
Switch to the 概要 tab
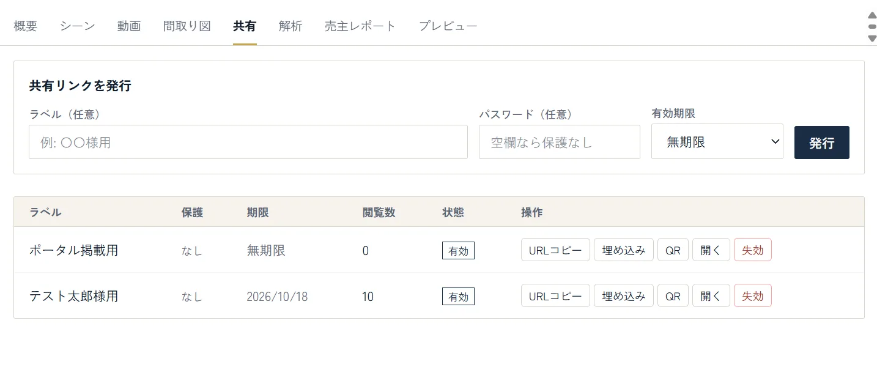tap(26, 26)
